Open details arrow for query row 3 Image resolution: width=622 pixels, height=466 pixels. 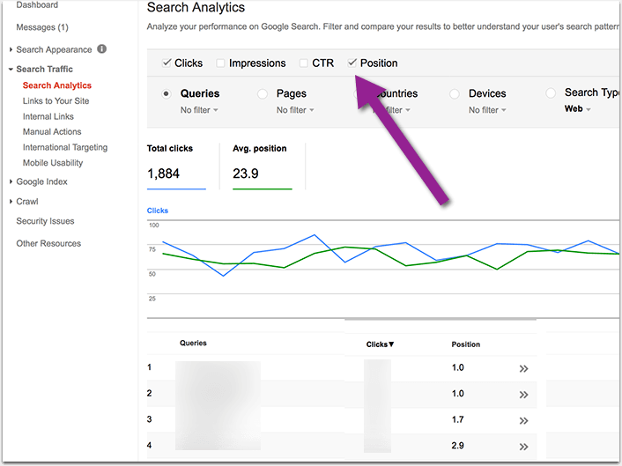click(x=524, y=421)
